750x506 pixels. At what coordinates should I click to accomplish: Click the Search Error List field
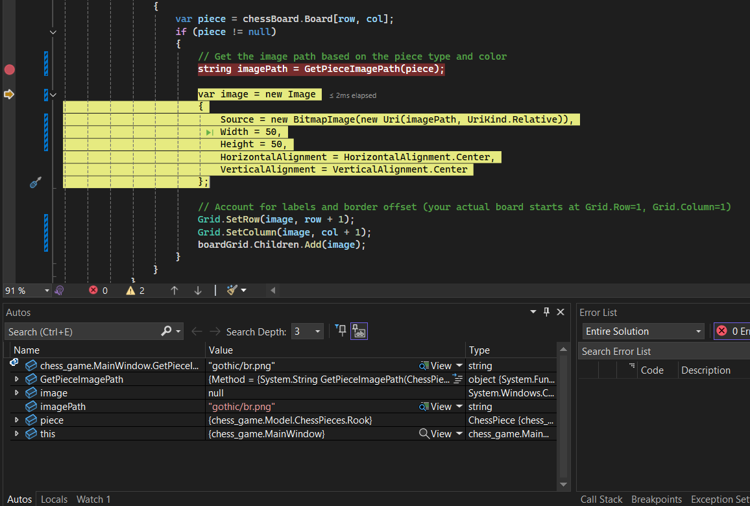(x=664, y=352)
